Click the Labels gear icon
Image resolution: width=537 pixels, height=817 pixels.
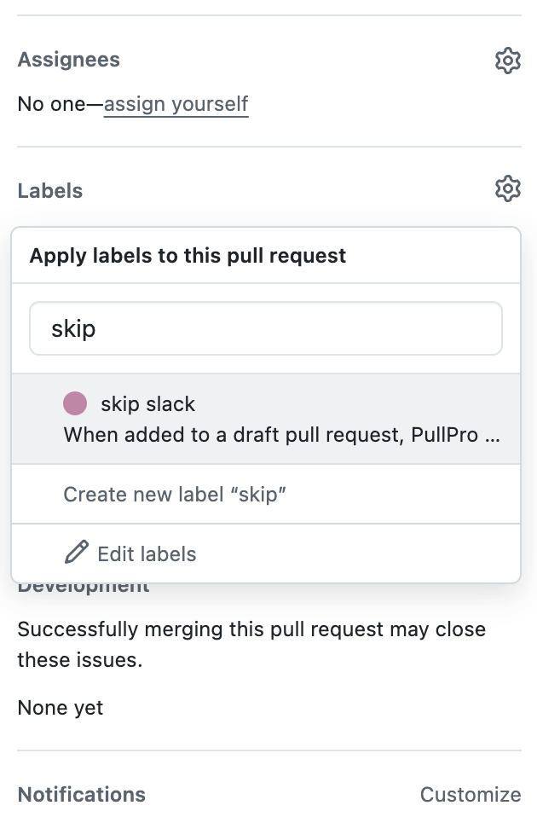click(507, 188)
